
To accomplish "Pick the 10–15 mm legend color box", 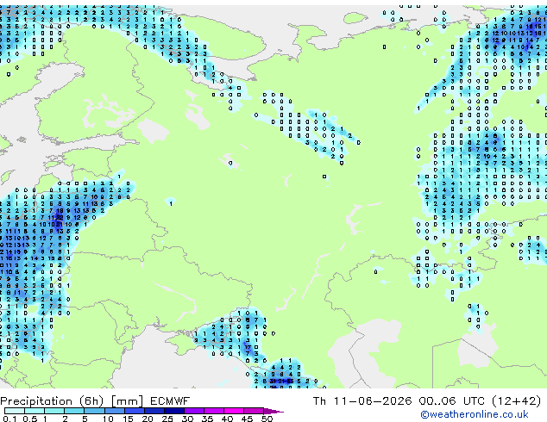I will click(114, 411).
